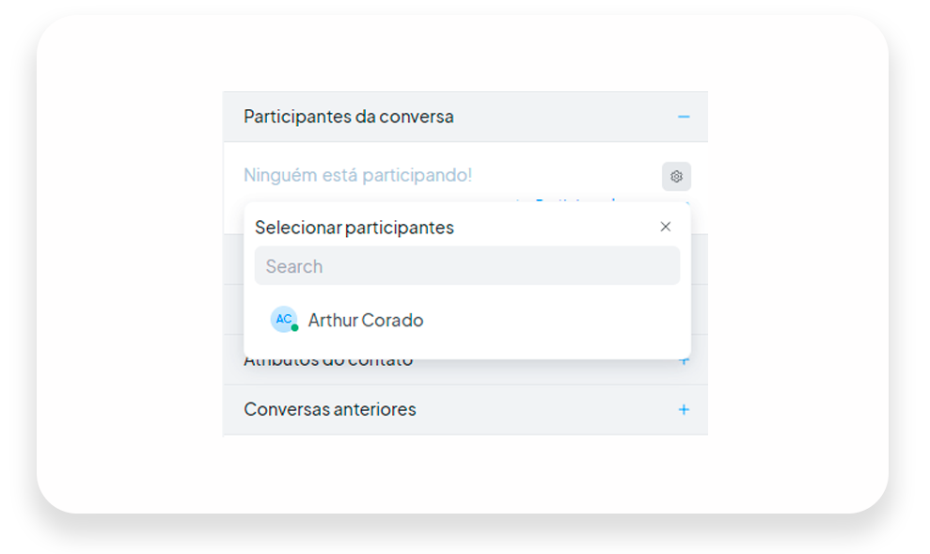Toggle the Conversas anteriores accordion bar
This screenshot has width=930, height=554.
click(x=465, y=409)
